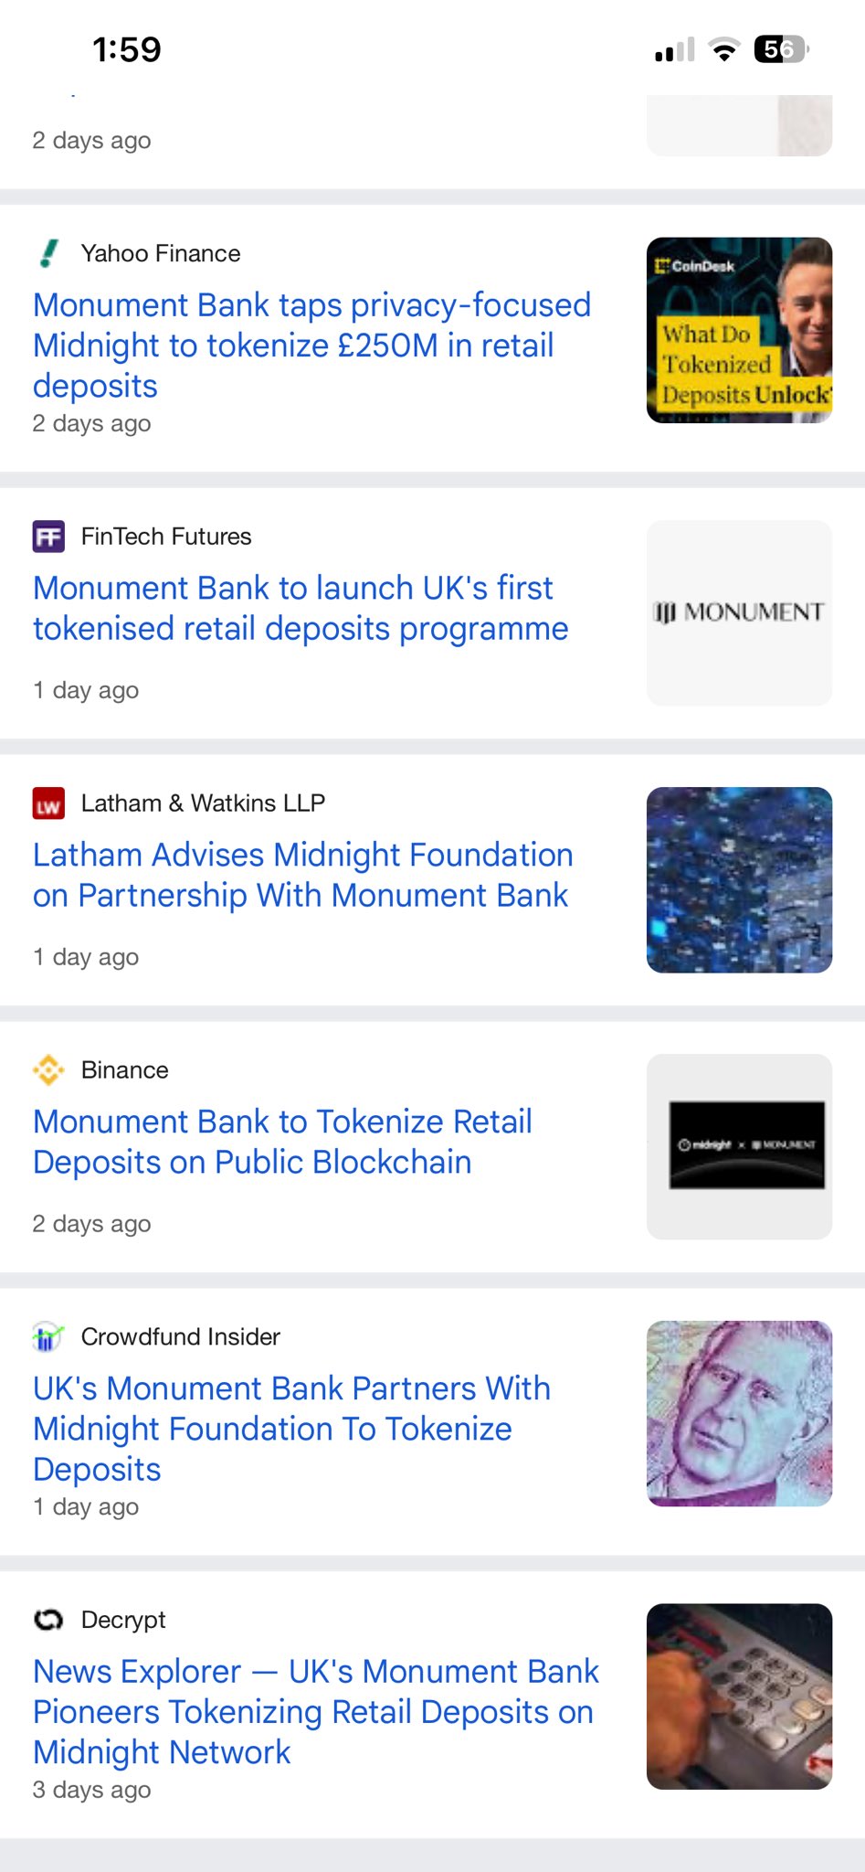Open Latham Advises Midnight Foundation article
The image size is (865, 1872).
[302, 876]
